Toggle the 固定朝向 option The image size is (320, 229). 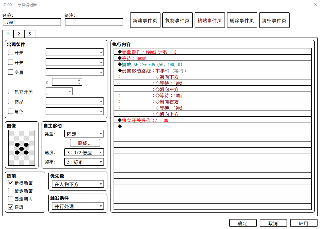pyautogui.click(x=11, y=199)
